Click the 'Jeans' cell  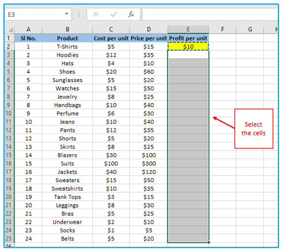tap(68, 122)
